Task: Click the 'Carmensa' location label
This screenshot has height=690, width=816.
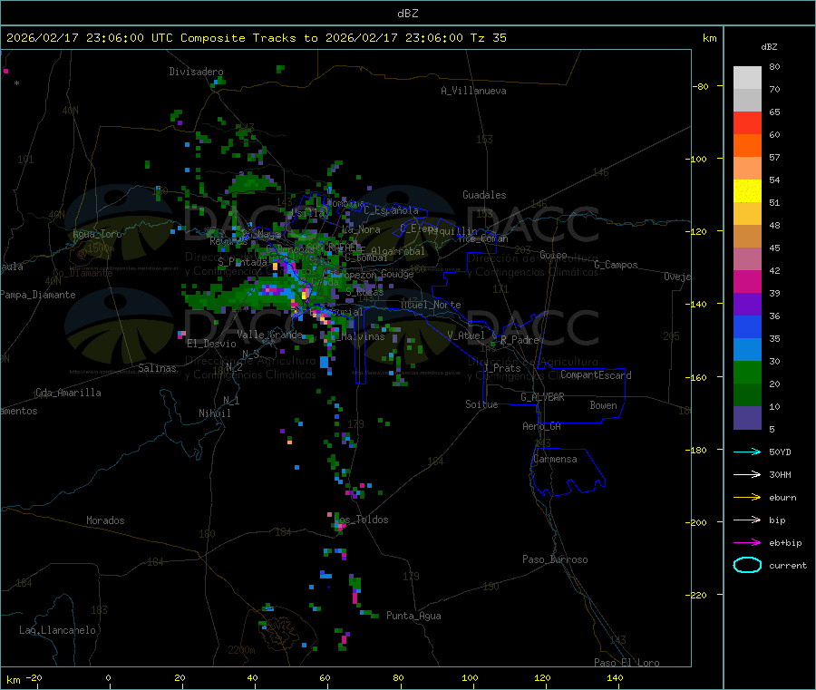Action: (555, 459)
